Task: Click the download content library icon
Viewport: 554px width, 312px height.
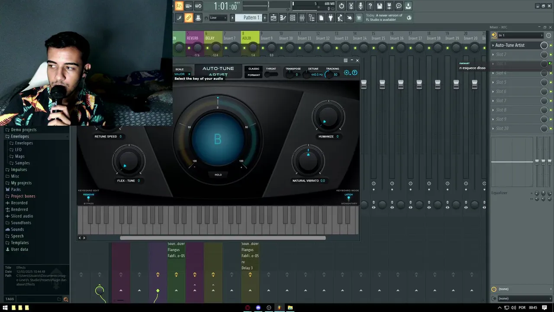Action: [408, 6]
